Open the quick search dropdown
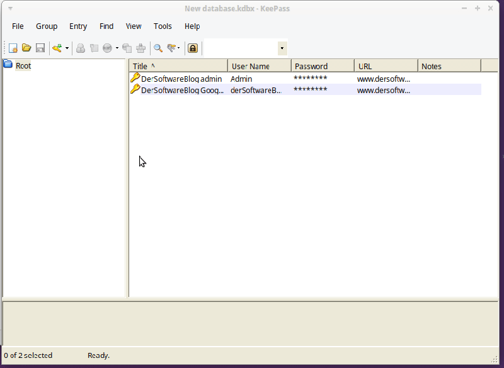504x368 pixels. pos(282,48)
